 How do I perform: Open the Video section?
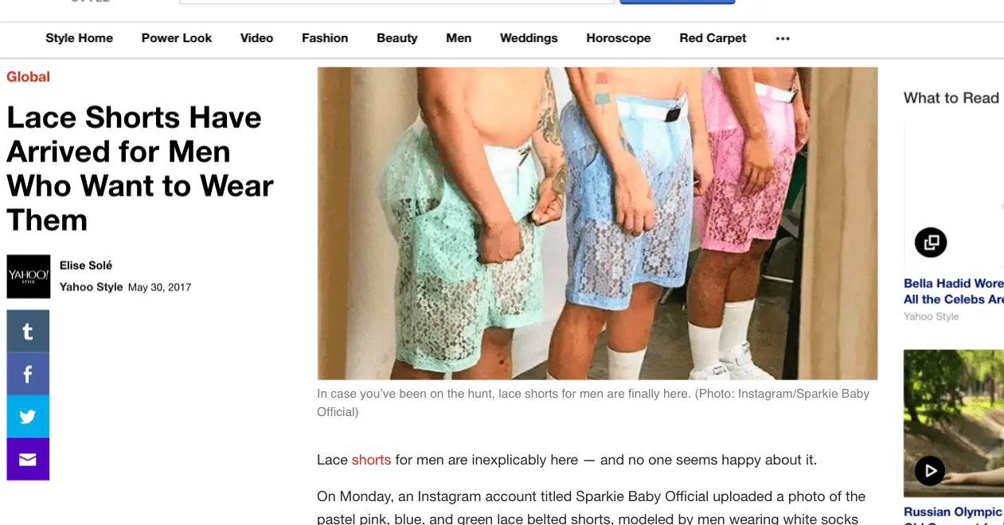point(256,38)
